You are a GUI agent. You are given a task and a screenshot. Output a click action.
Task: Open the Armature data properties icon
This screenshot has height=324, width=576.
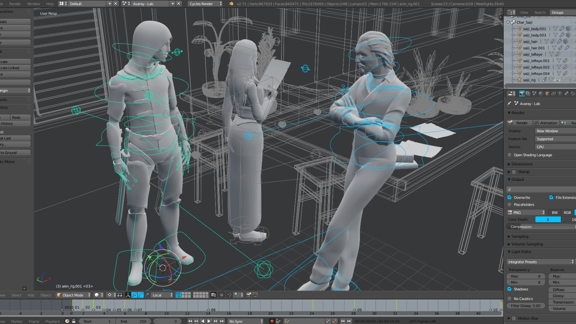pos(560,94)
